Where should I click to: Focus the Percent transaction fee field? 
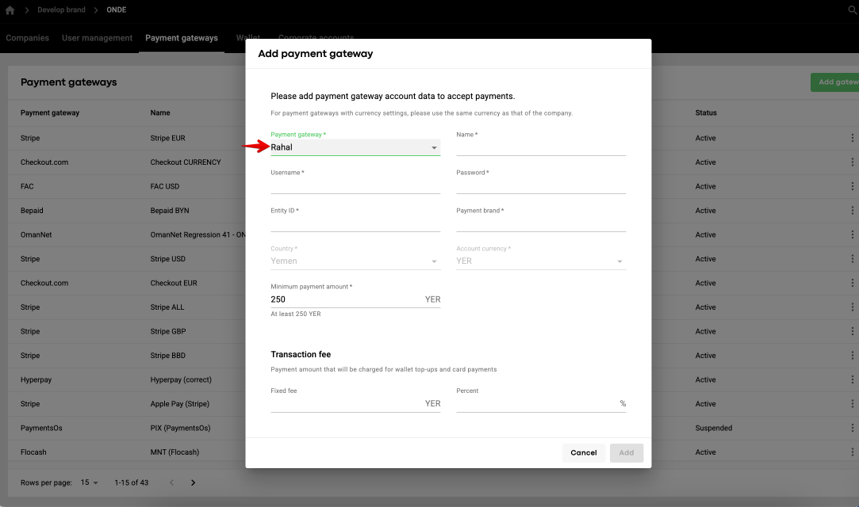pos(535,404)
